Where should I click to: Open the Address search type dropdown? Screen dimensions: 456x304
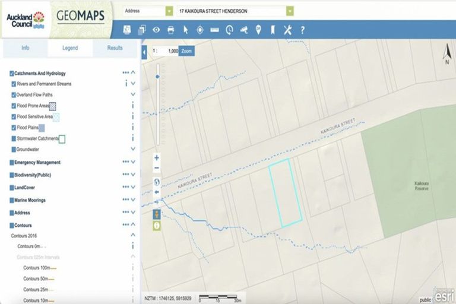[169, 11]
